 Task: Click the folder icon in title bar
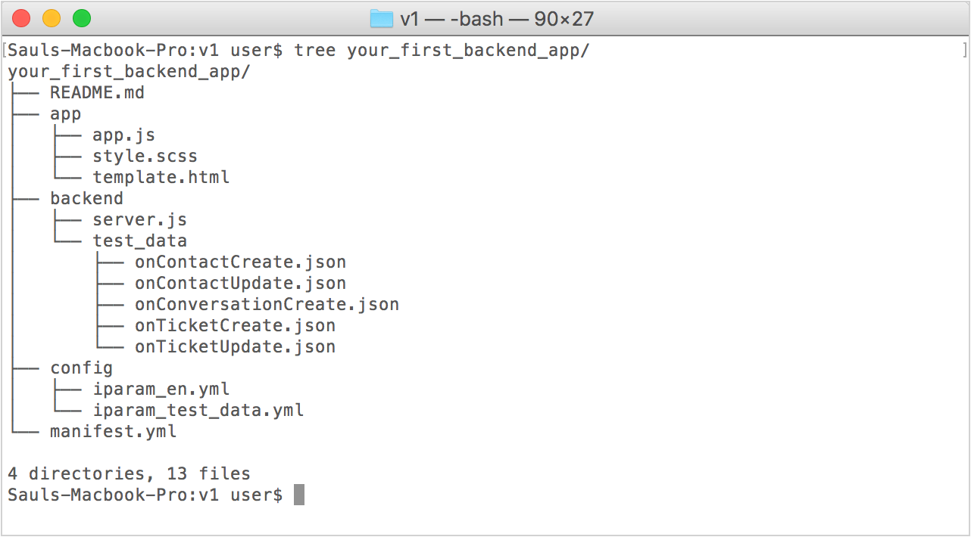382,18
